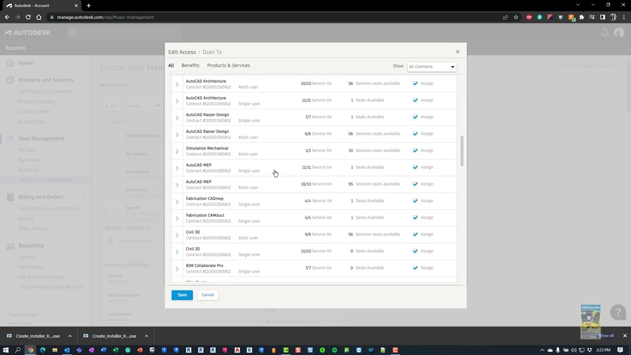Viewport: 631px width, 355px height.
Task: Click the dialog's vertical scrollbar thumb
Action: 462,151
